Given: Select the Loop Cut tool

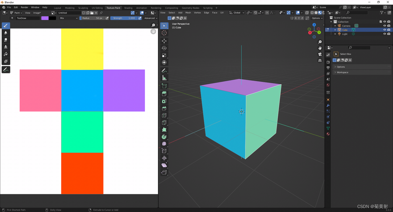Looking at the screenshot, I should tap(164, 115).
